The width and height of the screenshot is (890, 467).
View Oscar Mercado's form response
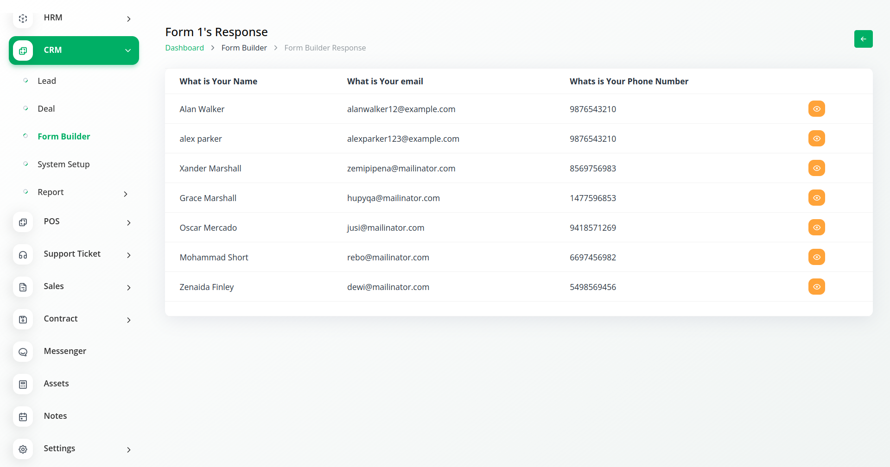point(816,227)
